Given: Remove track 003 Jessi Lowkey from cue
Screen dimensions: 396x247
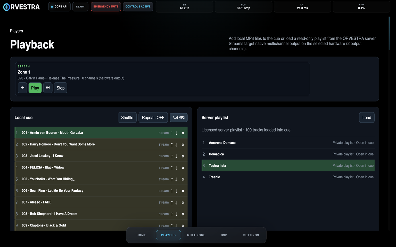Looking at the screenshot, I should [183, 156].
